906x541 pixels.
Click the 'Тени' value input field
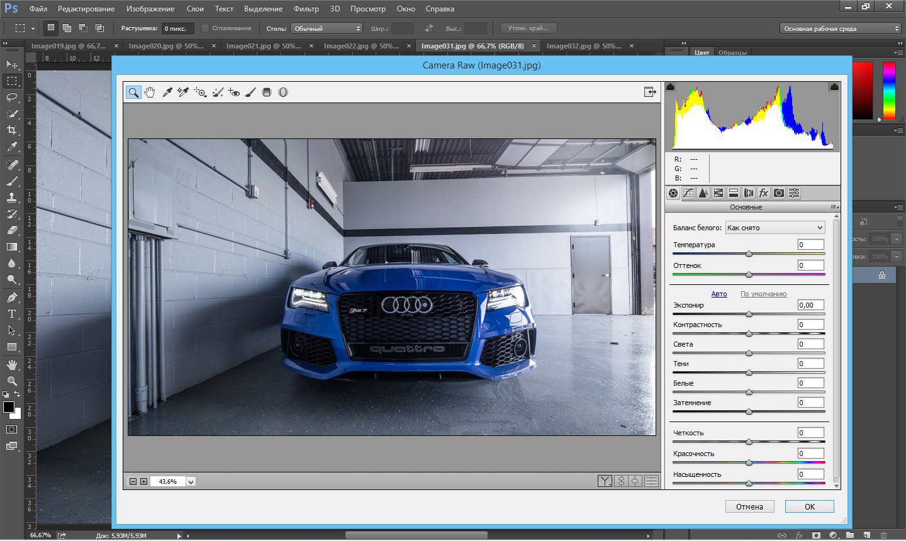(x=810, y=364)
